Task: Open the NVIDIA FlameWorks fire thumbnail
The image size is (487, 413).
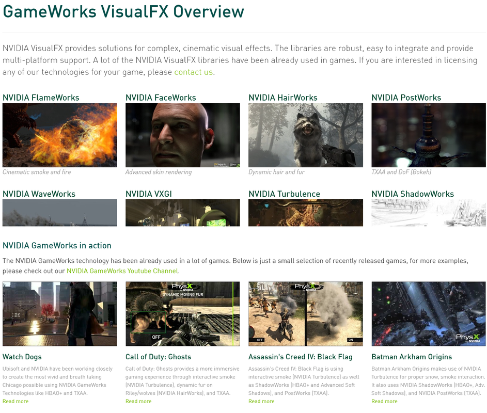Action: point(60,135)
